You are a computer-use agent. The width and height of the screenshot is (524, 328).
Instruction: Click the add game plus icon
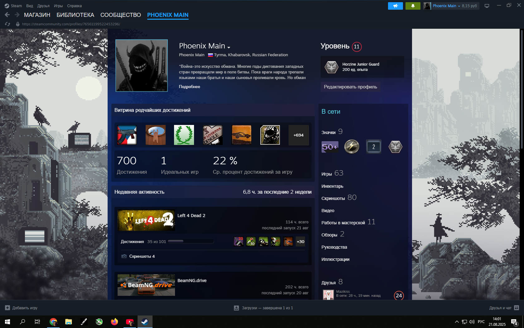(x=7, y=308)
